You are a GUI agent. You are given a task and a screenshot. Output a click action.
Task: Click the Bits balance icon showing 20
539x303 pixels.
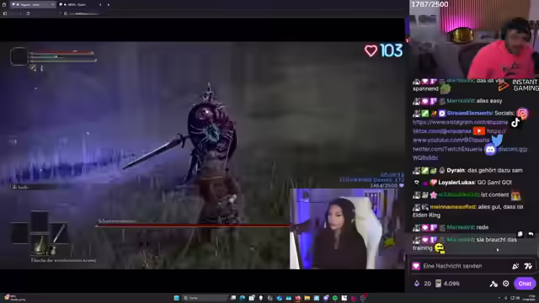click(x=417, y=284)
